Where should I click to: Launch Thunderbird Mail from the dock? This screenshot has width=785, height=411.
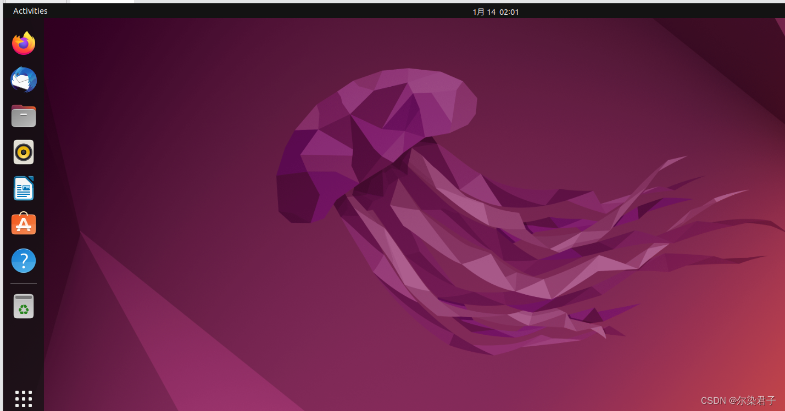coord(24,80)
